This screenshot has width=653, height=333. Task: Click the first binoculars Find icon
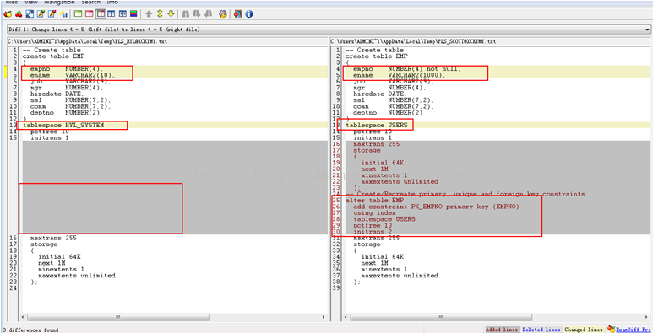(186, 14)
